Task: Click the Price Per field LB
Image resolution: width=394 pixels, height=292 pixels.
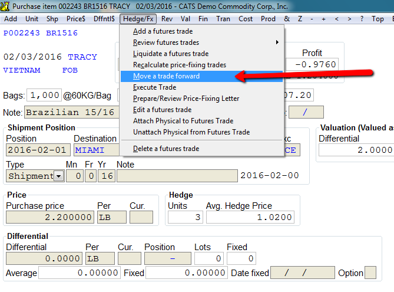Action: 112,217
